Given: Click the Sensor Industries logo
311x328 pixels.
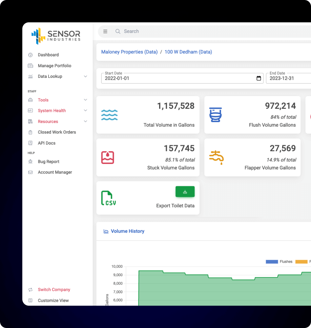Looking at the screenshot, I should [x=55, y=35].
